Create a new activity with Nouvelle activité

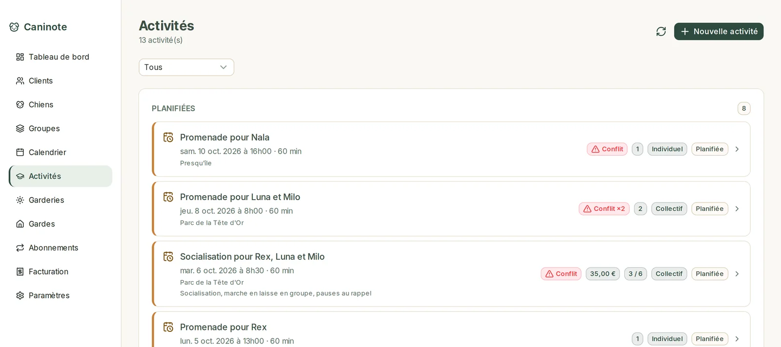(x=719, y=32)
